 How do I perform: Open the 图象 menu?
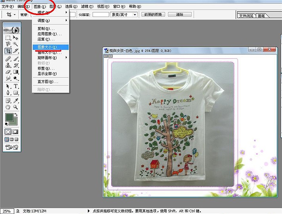[40, 6]
